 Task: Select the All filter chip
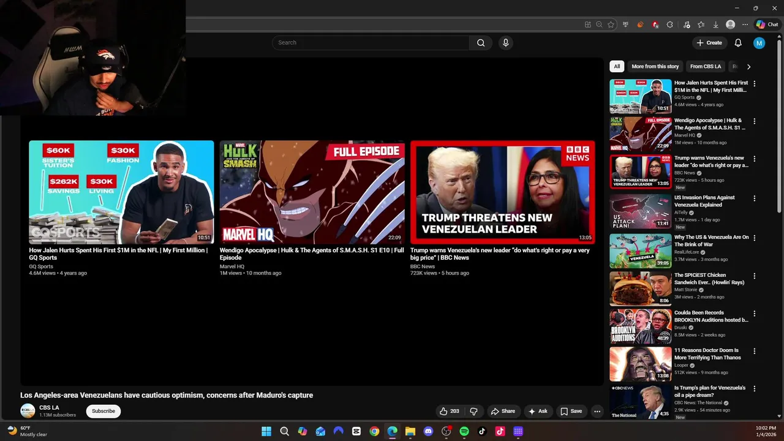click(617, 66)
